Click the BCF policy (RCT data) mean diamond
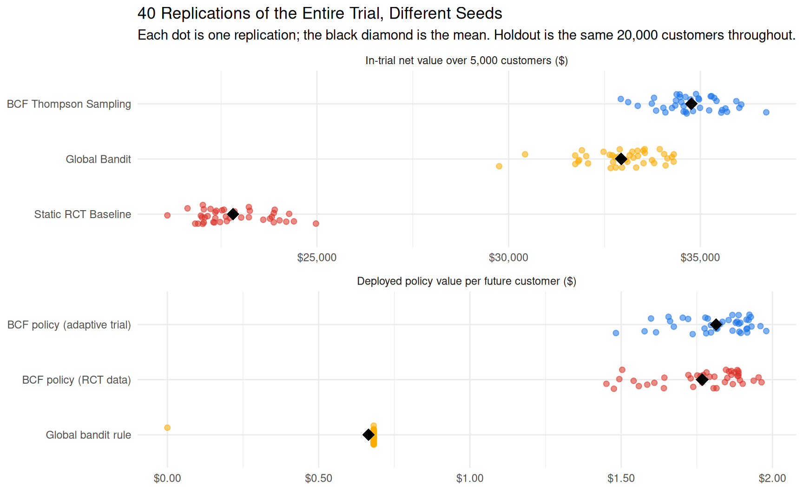 [702, 380]
